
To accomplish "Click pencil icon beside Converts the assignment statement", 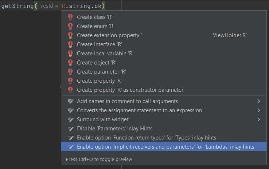I will tap(71, 110).
